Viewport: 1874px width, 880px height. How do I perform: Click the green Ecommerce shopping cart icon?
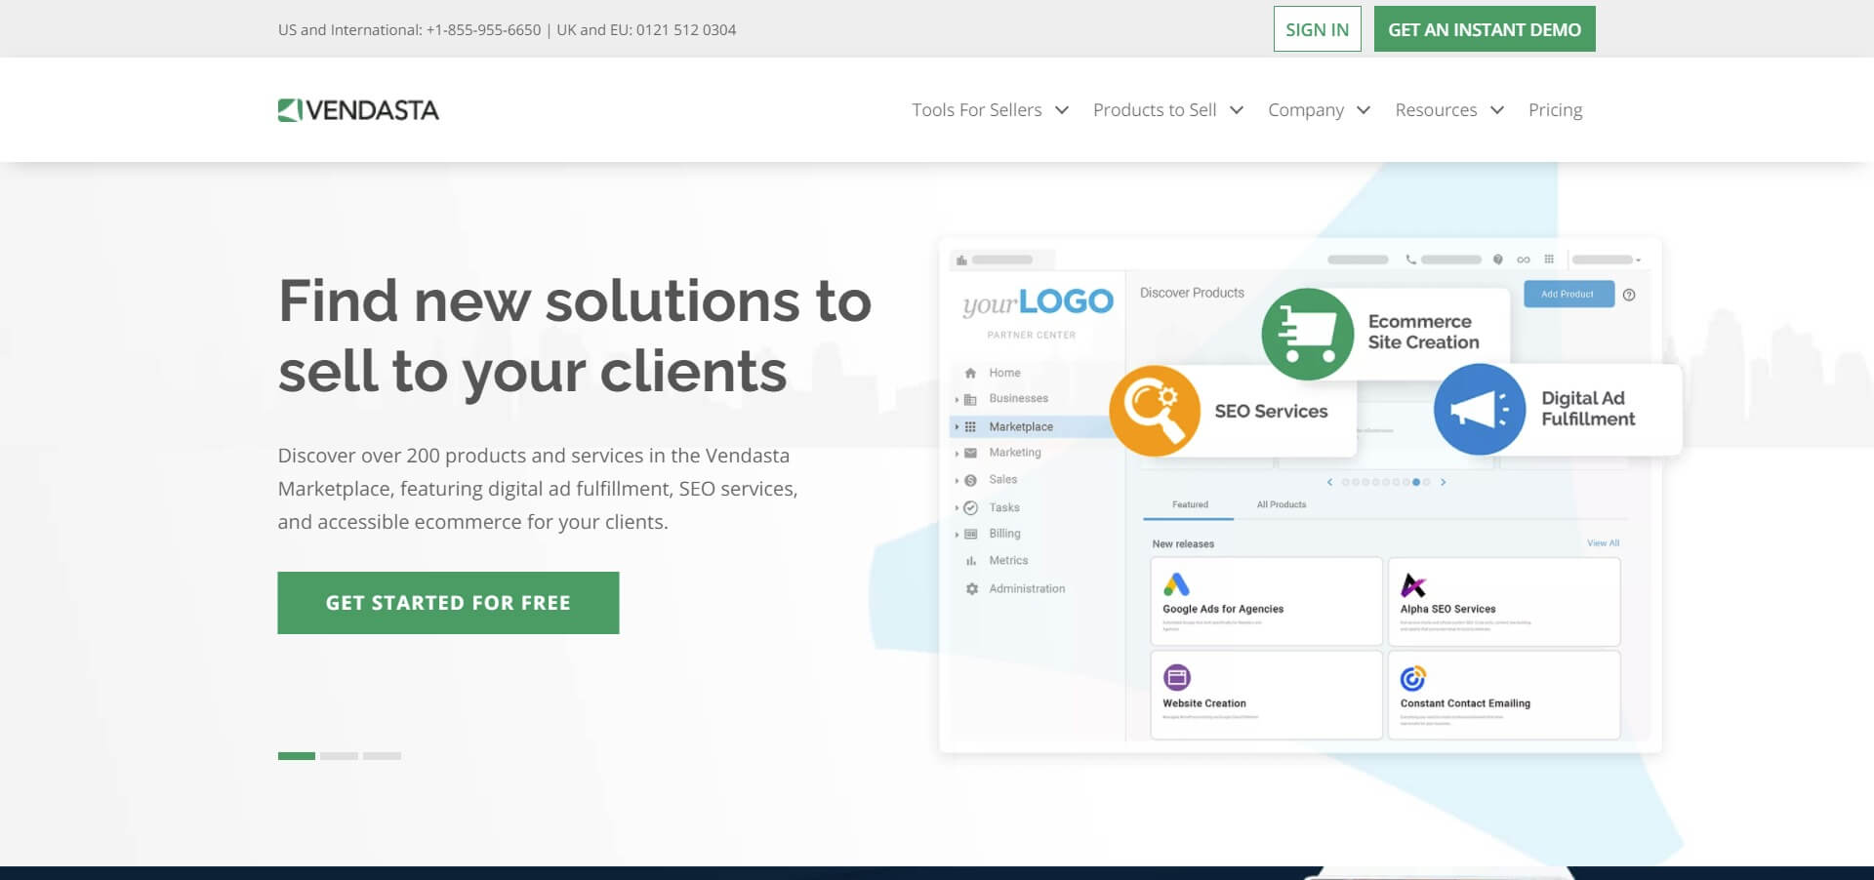point(1307,334)
